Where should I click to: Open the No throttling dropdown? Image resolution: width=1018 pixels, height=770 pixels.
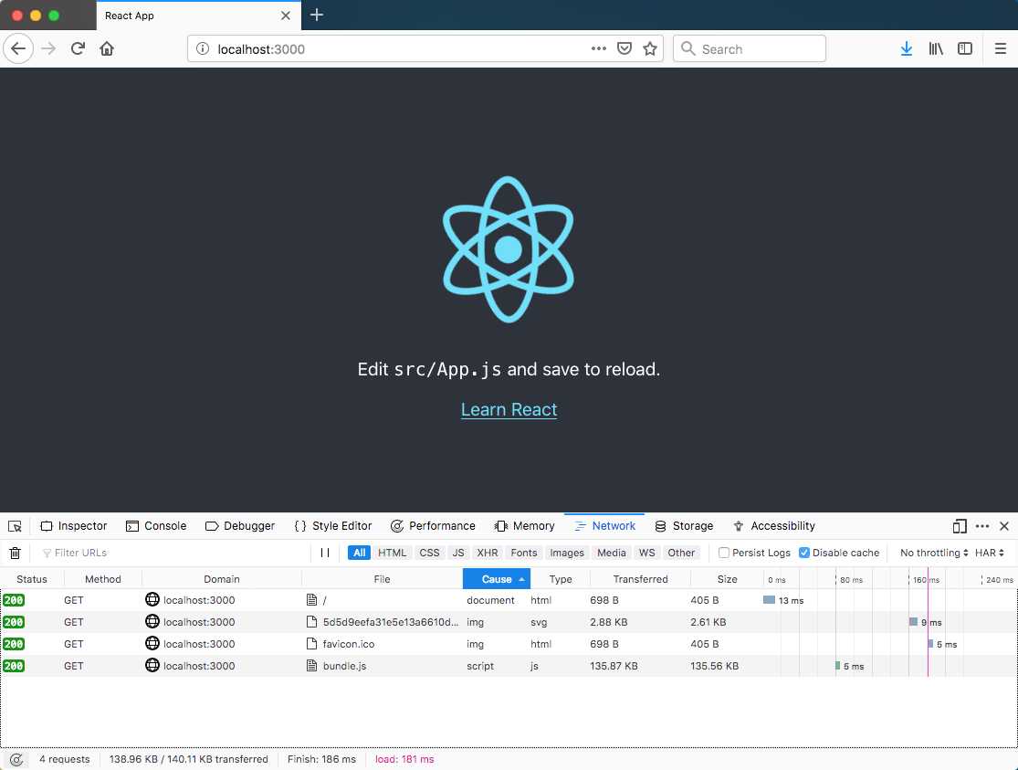(934, 553)
